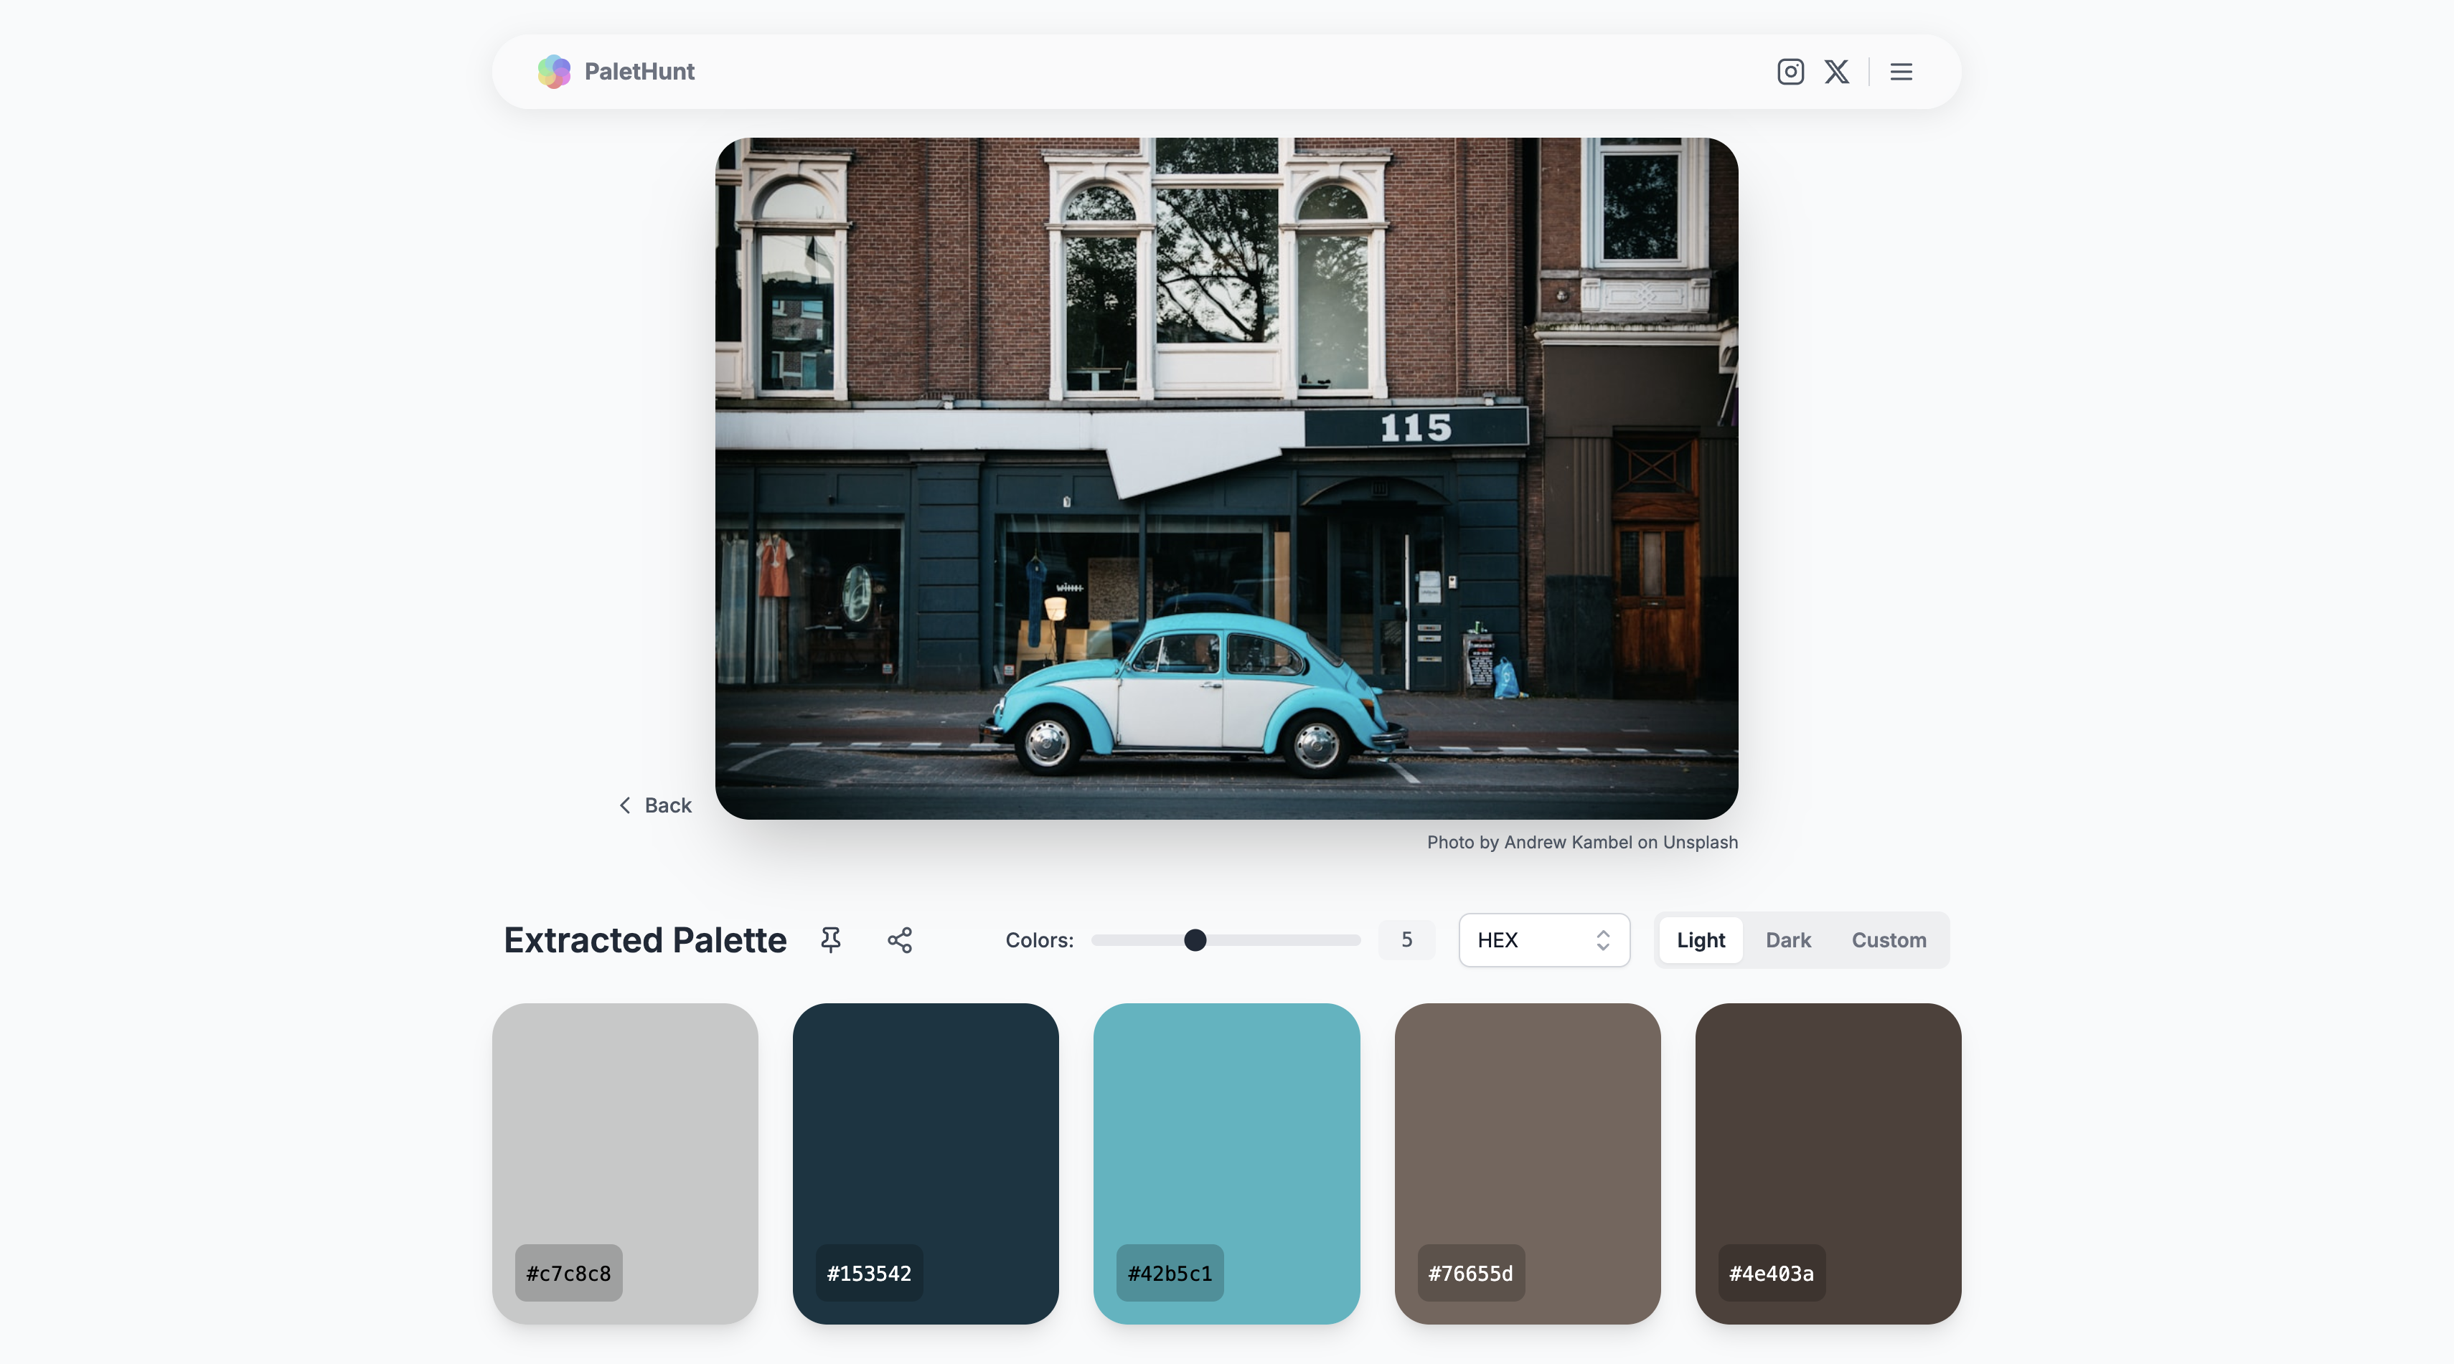Click the Back text link
Image resolution: width=2454 pixels, height=1364 pixels.
tap(668, 805)
